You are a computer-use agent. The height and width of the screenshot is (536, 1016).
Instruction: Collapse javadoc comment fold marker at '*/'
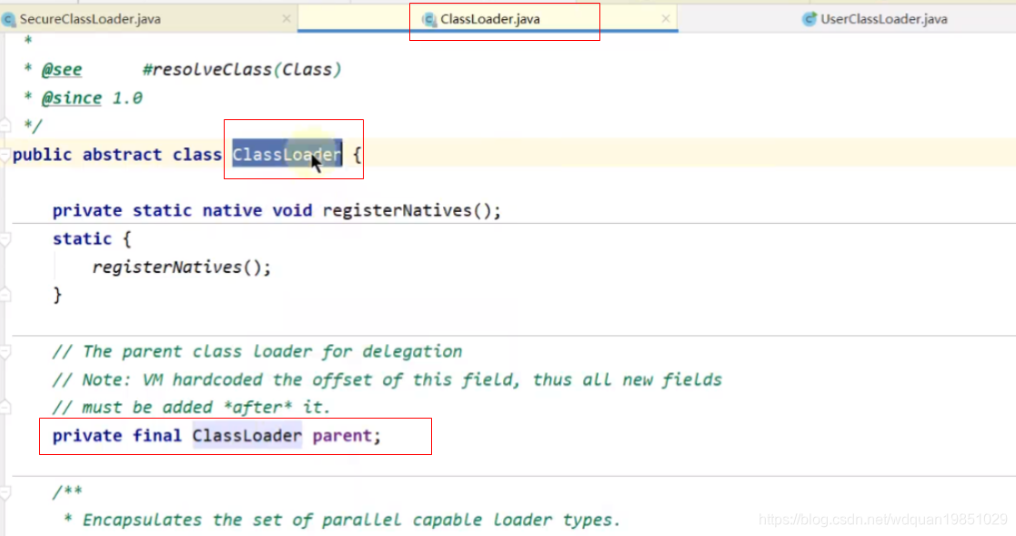(x=5, y=125)
